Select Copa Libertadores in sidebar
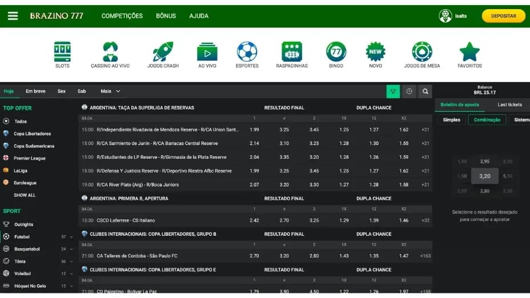Viewport: 530px width, 298px height. 32,134
